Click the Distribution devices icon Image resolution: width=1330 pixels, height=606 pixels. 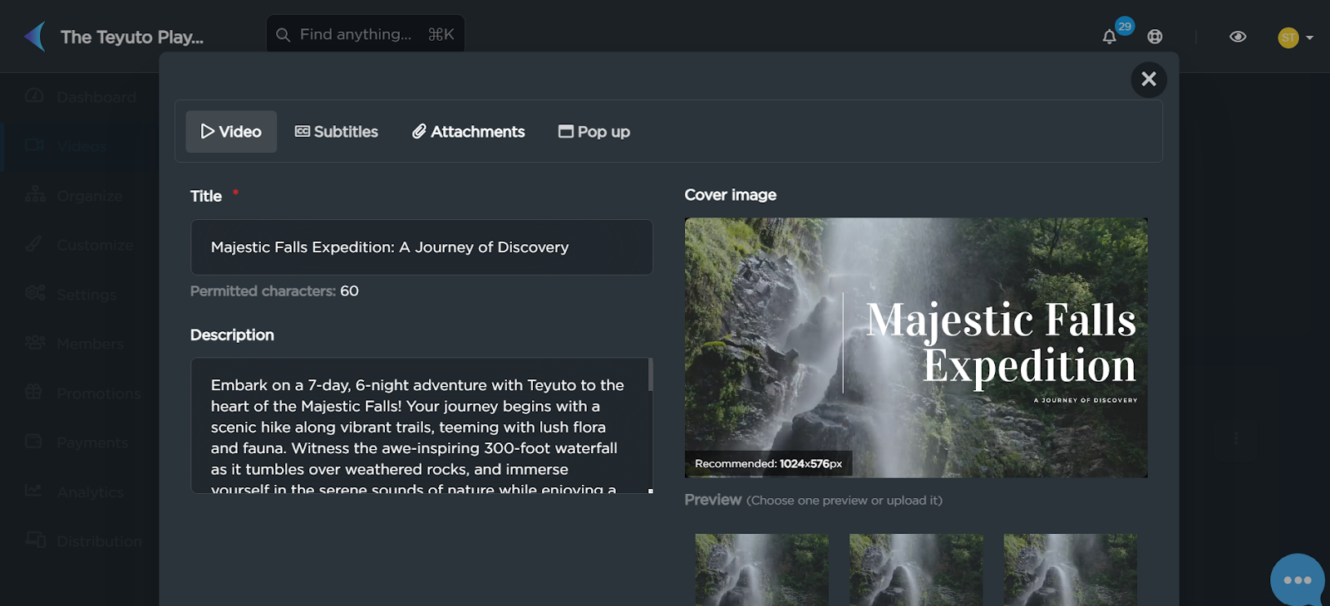tap(35, 540)
